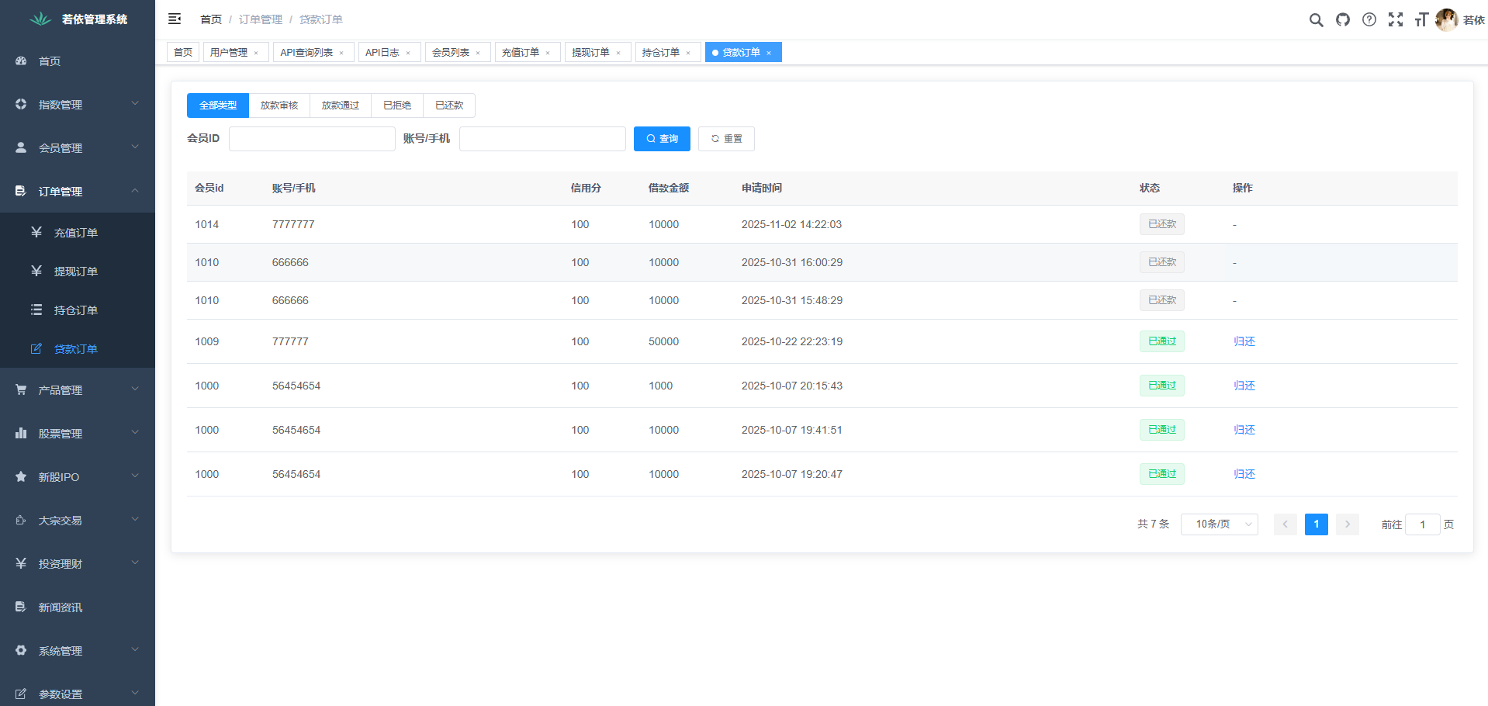Open the search icon in the top bar

pos(1316,20)
